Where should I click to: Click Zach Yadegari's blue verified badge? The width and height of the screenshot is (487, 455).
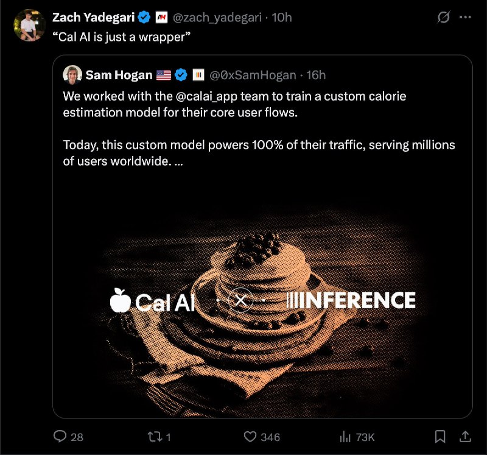(144, 18)
